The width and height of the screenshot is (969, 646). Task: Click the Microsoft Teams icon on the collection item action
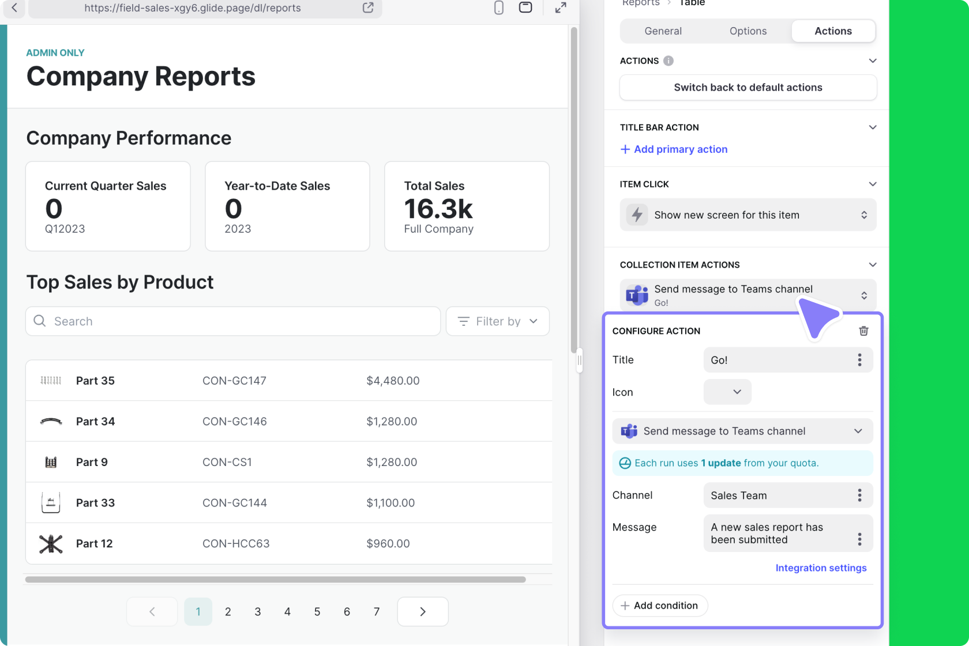(636, 295)
